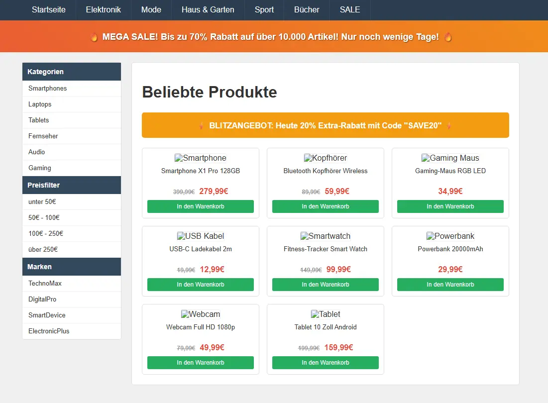Select the USB Kabel product image

tap(200, 236)
